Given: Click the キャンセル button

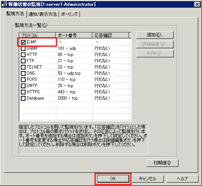Looking at the screenshot, I should 148,179.
